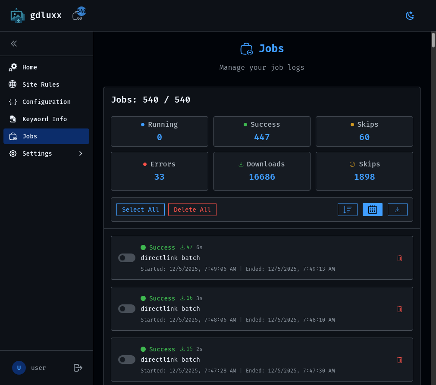Collapse the sidebar with the double chevron
Screen dimensions: 436x385
pyautogui.click(x=14, y=44)
